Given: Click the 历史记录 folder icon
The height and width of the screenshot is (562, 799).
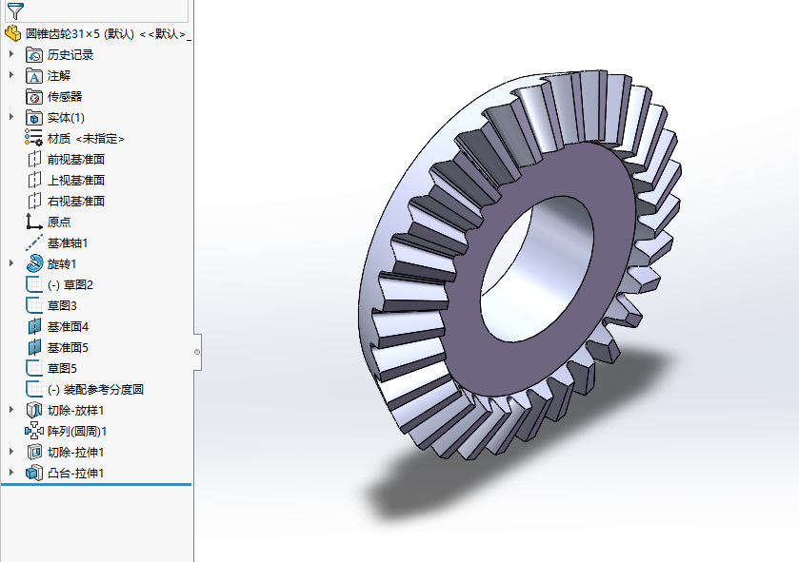Looking at the screenshot, I should (x=33, y=55).
